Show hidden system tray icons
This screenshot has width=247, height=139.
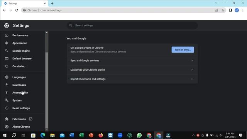point(193,135)
